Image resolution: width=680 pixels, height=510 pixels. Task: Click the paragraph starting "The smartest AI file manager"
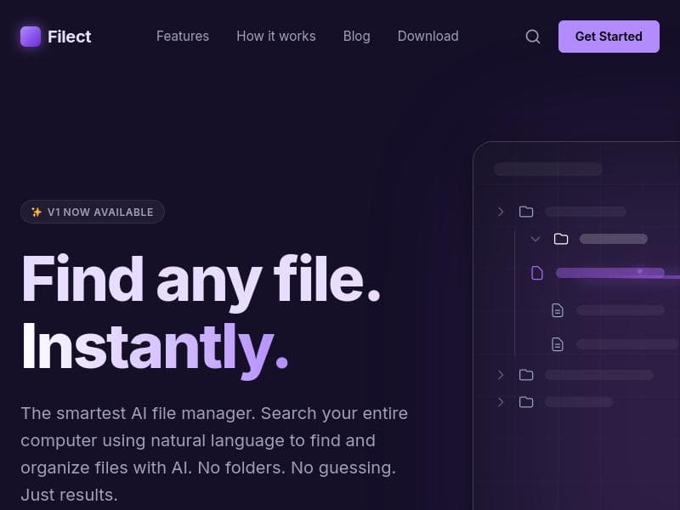214,454
